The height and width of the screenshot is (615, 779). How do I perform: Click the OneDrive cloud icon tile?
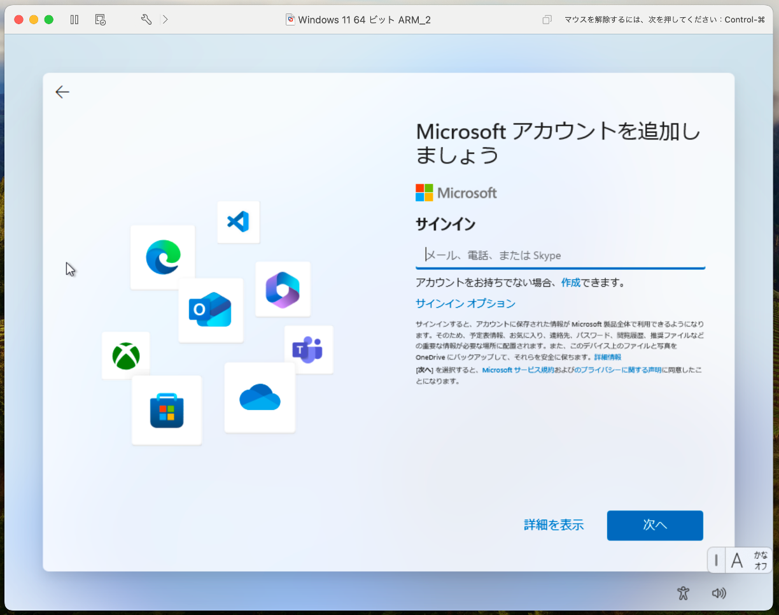pos(260,397)
